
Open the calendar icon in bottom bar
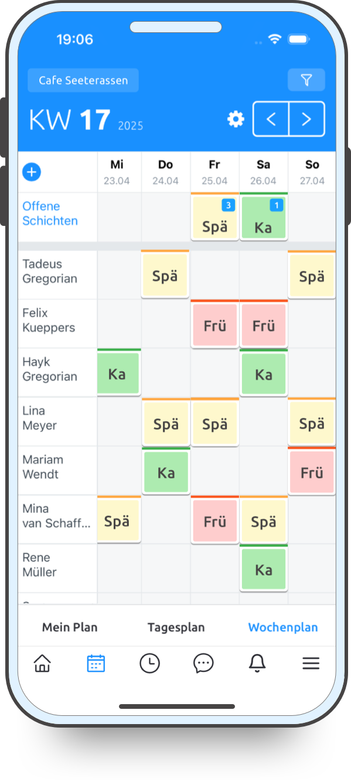[x=96, y=663]
